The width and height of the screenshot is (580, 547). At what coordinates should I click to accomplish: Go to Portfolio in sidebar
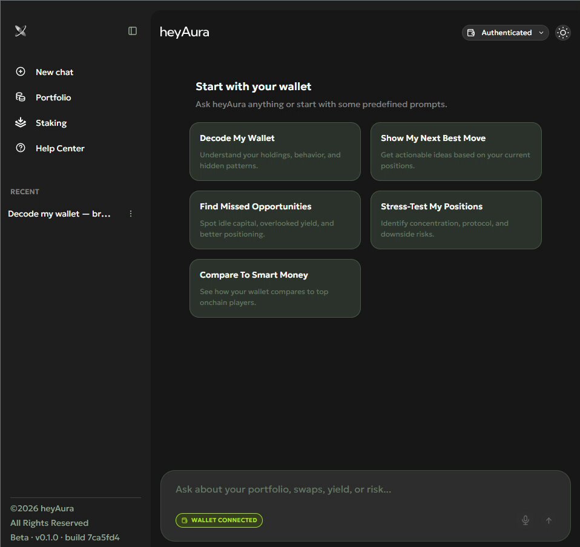click(x=53, y=97)
